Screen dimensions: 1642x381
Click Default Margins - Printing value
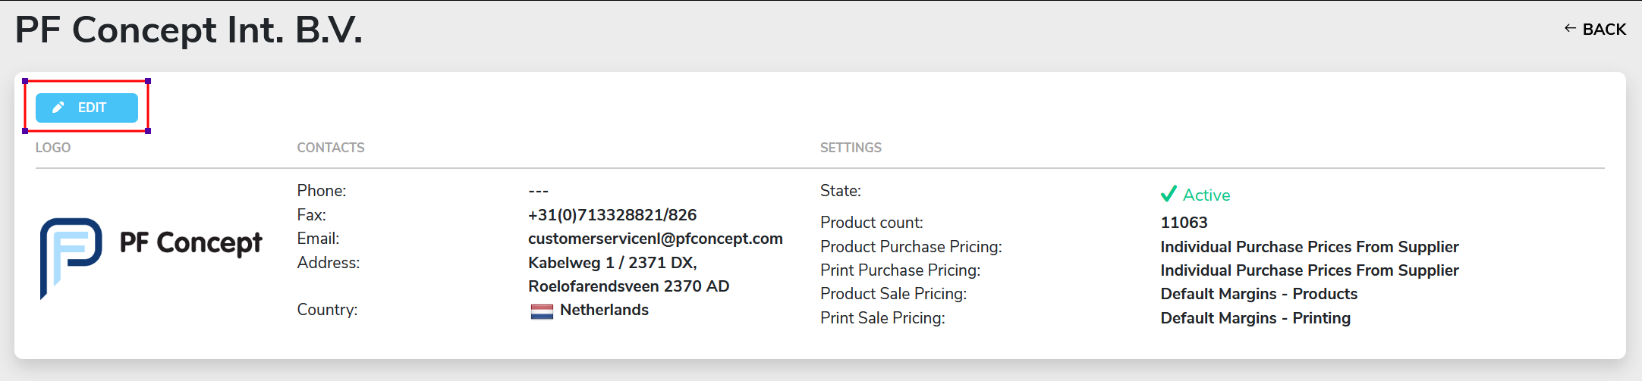[x=1256, y=318]
